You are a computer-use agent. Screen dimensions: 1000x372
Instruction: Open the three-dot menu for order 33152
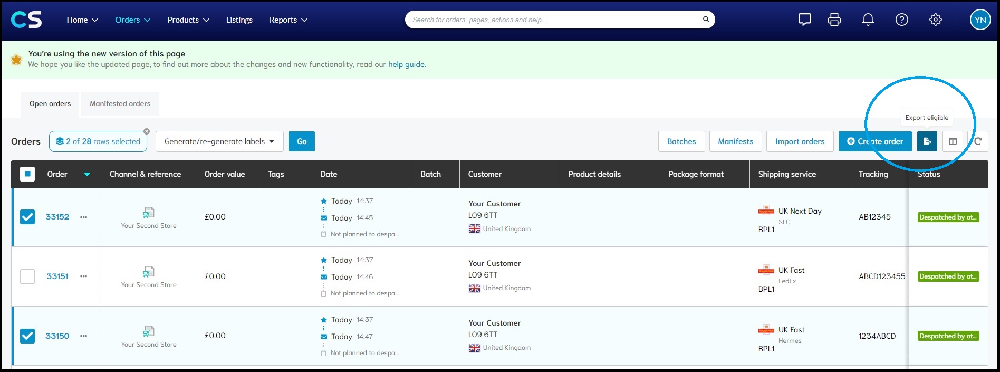(83, 217)
